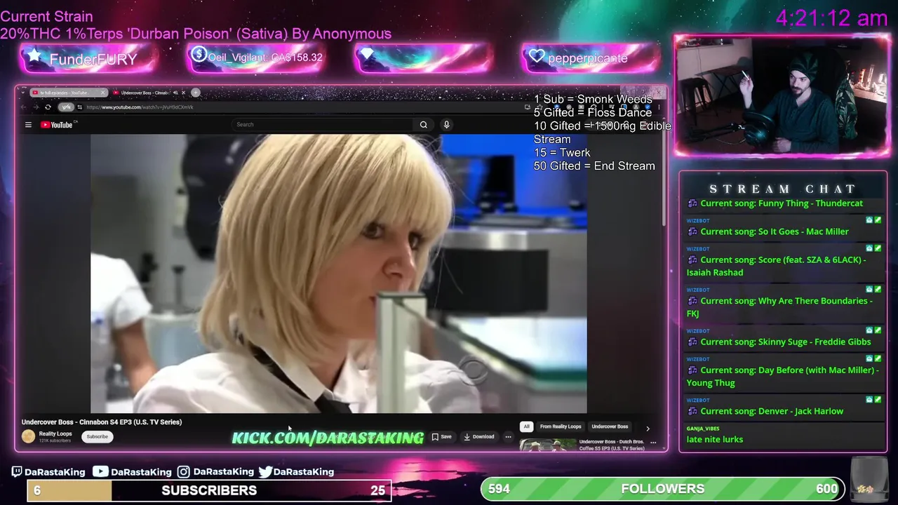This screenshot has height=505, width=898.
Task: Open options menu for Dutch Bros. video
Action: (x=653, y=443)
